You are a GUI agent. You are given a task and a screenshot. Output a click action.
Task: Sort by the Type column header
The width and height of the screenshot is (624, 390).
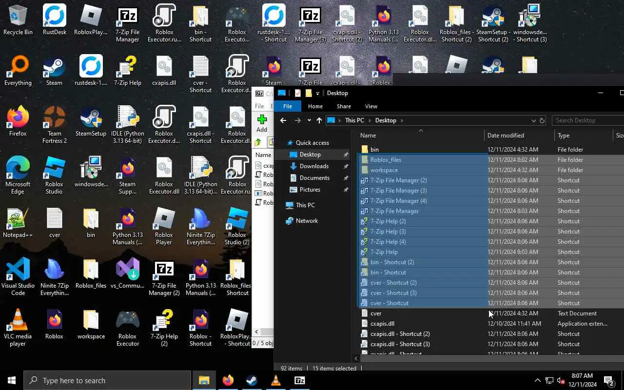(584, 136)
